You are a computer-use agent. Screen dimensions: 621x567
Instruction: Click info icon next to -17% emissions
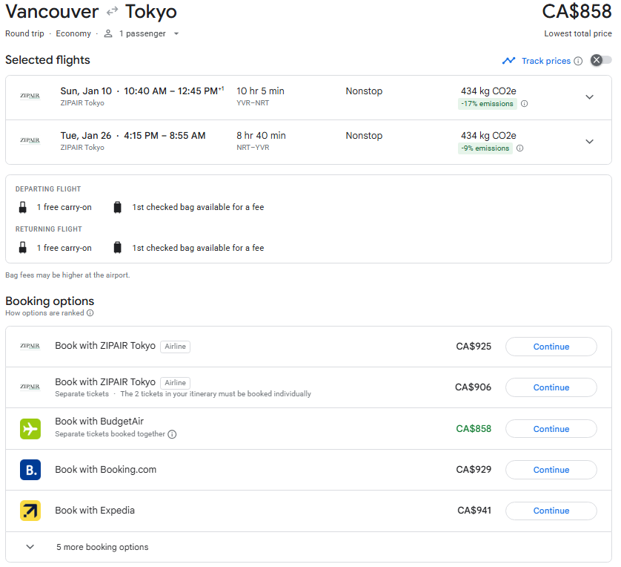tap(524, 104)
